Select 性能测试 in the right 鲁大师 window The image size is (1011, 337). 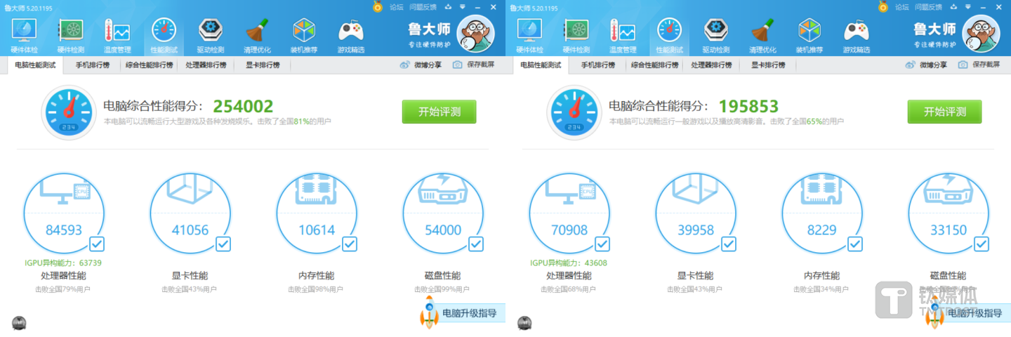(669, 35)
